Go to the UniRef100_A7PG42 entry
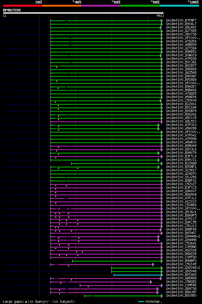This screenshot has width=202, height=304. tap(181, 136)
